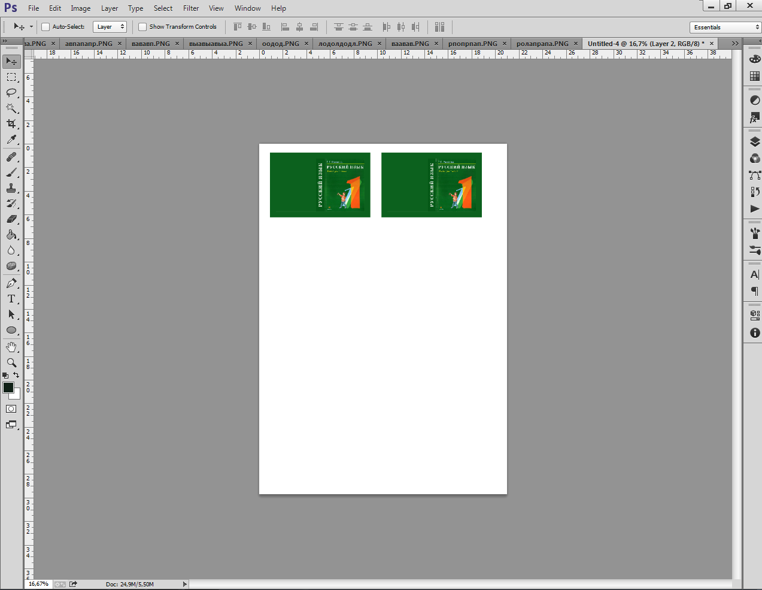762x590 pixels.
Task: Expand the hidden document tabs list
Action: (x=735, y=43)
